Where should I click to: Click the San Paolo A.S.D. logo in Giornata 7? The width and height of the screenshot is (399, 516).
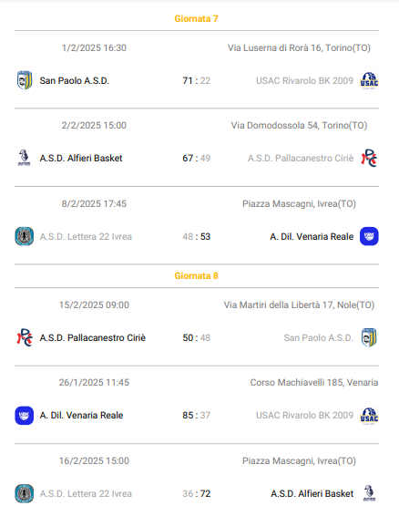pos(25,80)
